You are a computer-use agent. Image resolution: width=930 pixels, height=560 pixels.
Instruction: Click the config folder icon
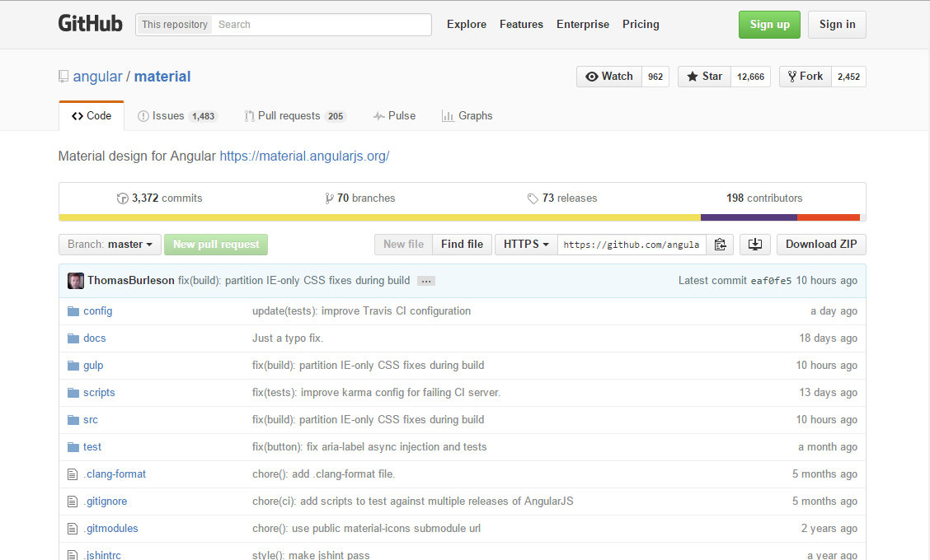73,311
